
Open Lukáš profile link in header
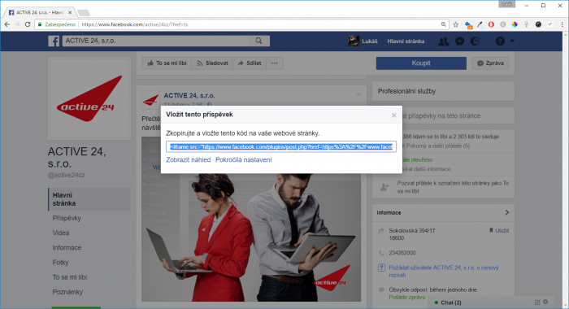point(363,41)
